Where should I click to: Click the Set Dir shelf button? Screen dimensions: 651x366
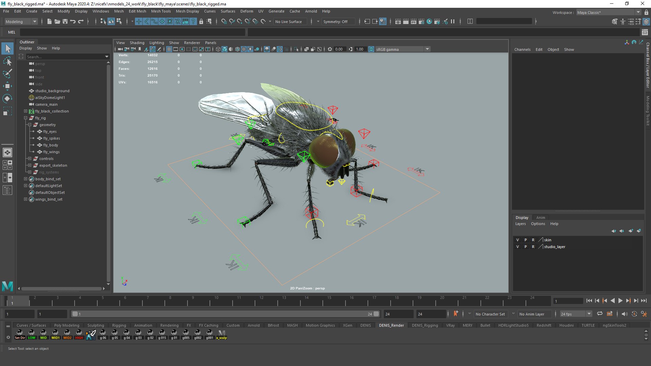20,334
